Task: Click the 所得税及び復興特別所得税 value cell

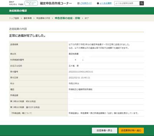Action: [81, 89]
